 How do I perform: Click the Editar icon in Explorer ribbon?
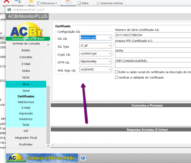[x=79, y=3]
